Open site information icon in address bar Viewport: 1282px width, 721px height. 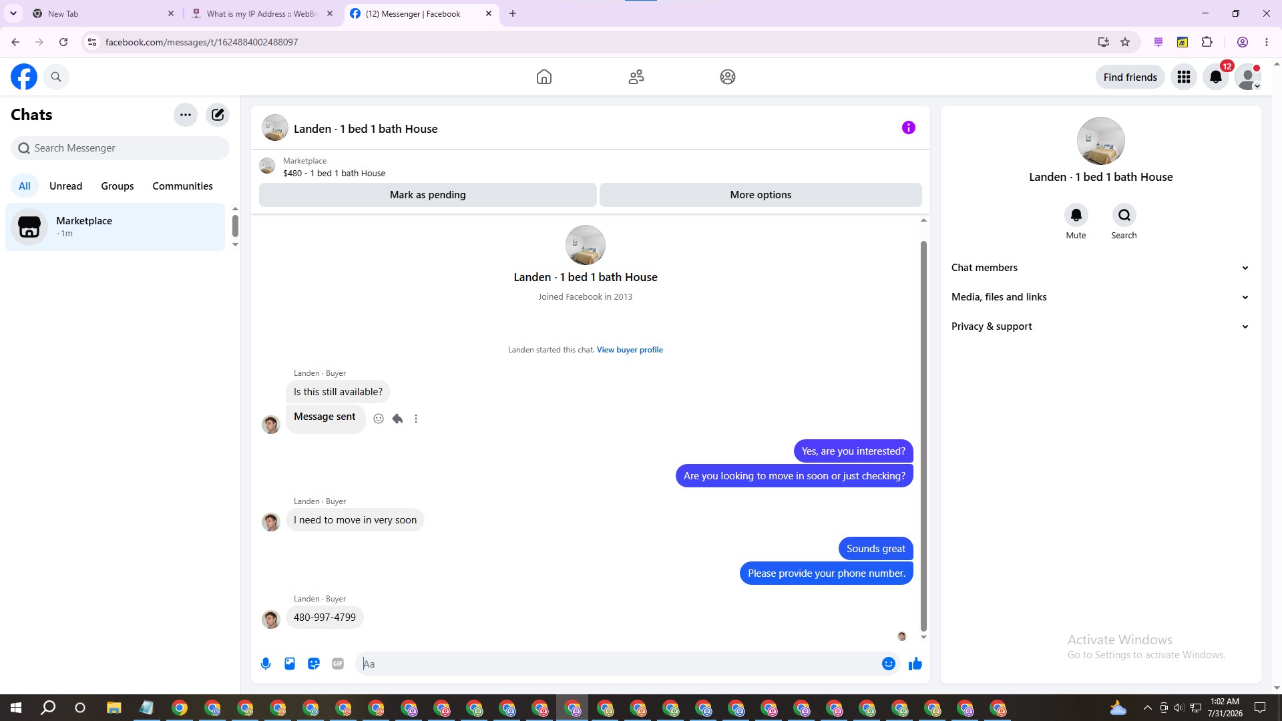[x=92, y=42]
